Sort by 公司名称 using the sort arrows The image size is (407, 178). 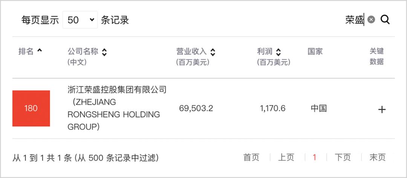coord(104,52)
